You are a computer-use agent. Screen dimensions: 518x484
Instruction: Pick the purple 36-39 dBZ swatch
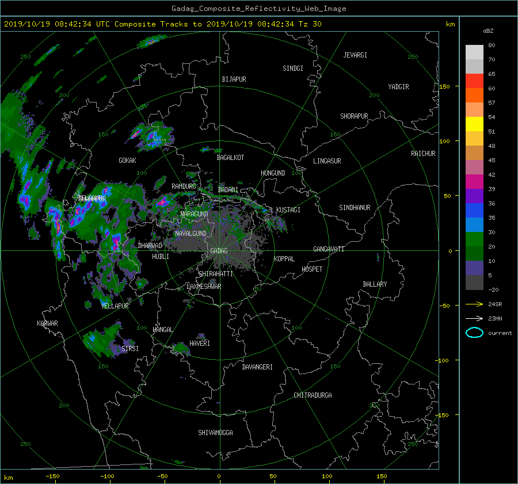click(474, 196)
